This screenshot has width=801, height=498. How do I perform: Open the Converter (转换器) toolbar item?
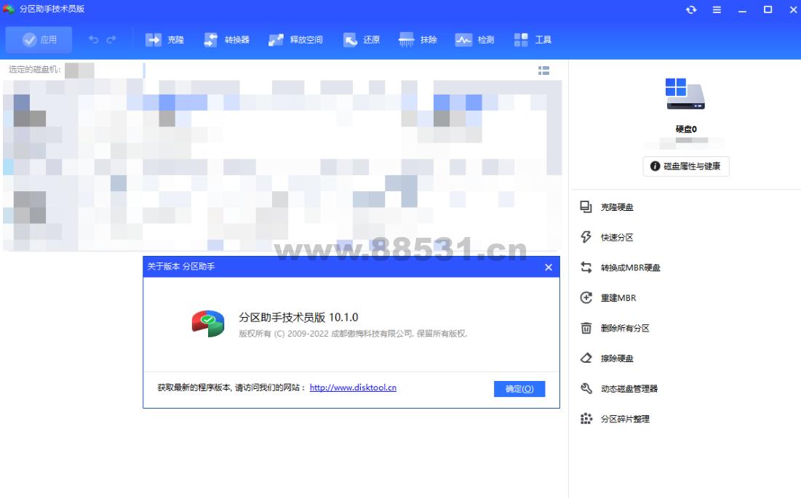pos(227,40)
